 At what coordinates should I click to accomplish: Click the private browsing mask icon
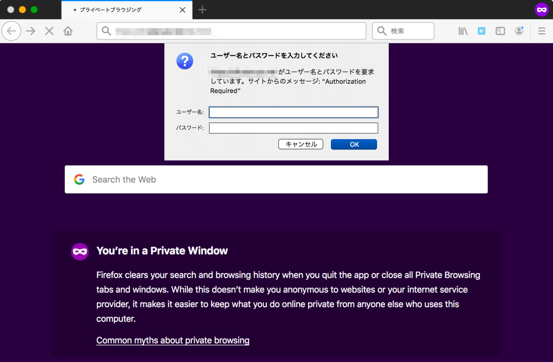pos(541,9)
